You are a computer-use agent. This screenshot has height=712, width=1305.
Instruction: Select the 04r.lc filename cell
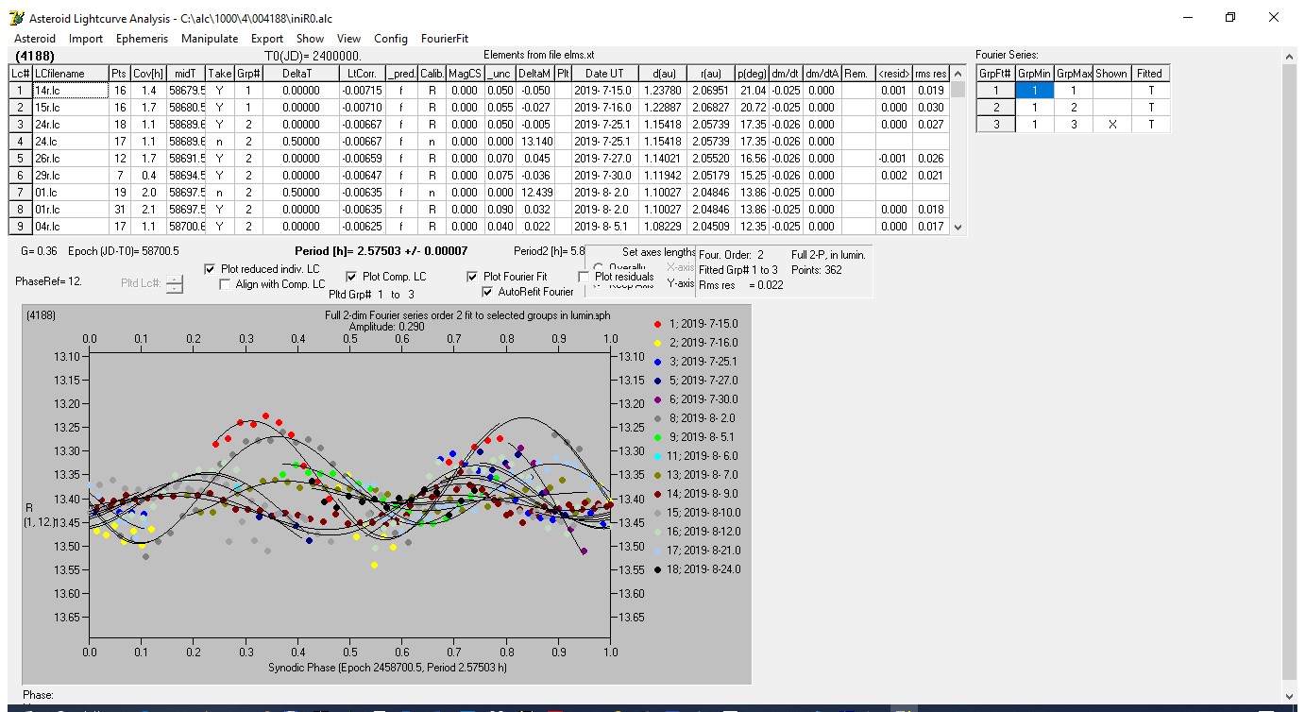point(70,227)
